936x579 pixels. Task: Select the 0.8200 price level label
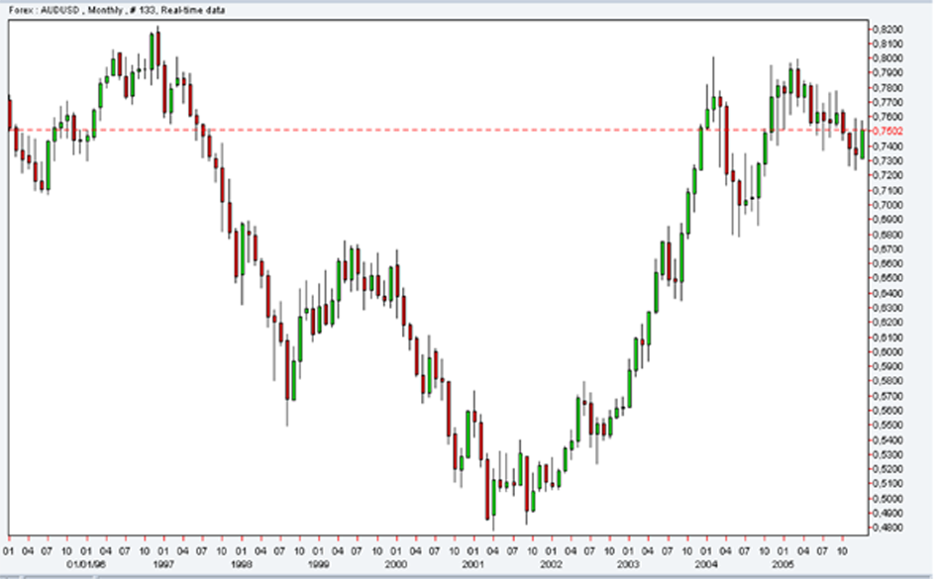coord(887,28)
